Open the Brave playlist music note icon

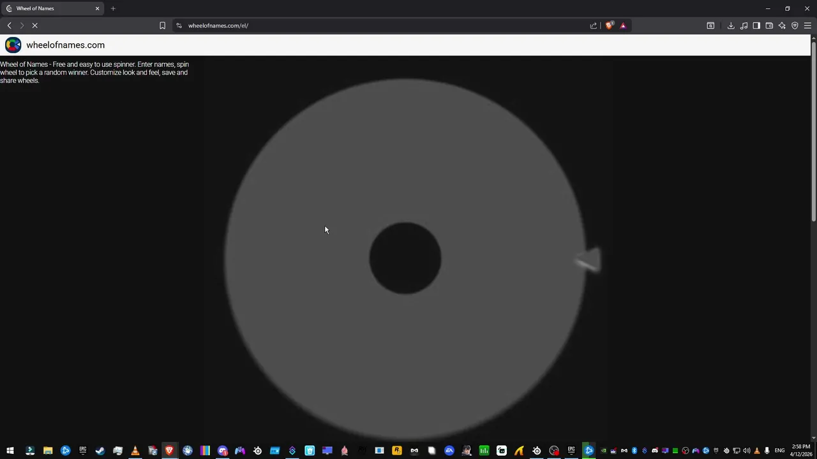pyautogui.click(x=744, y=25)
